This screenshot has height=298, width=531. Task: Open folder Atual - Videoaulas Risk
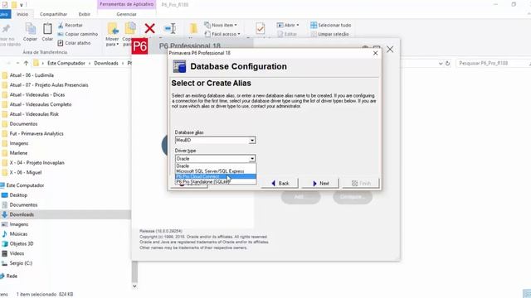[34, 114]
